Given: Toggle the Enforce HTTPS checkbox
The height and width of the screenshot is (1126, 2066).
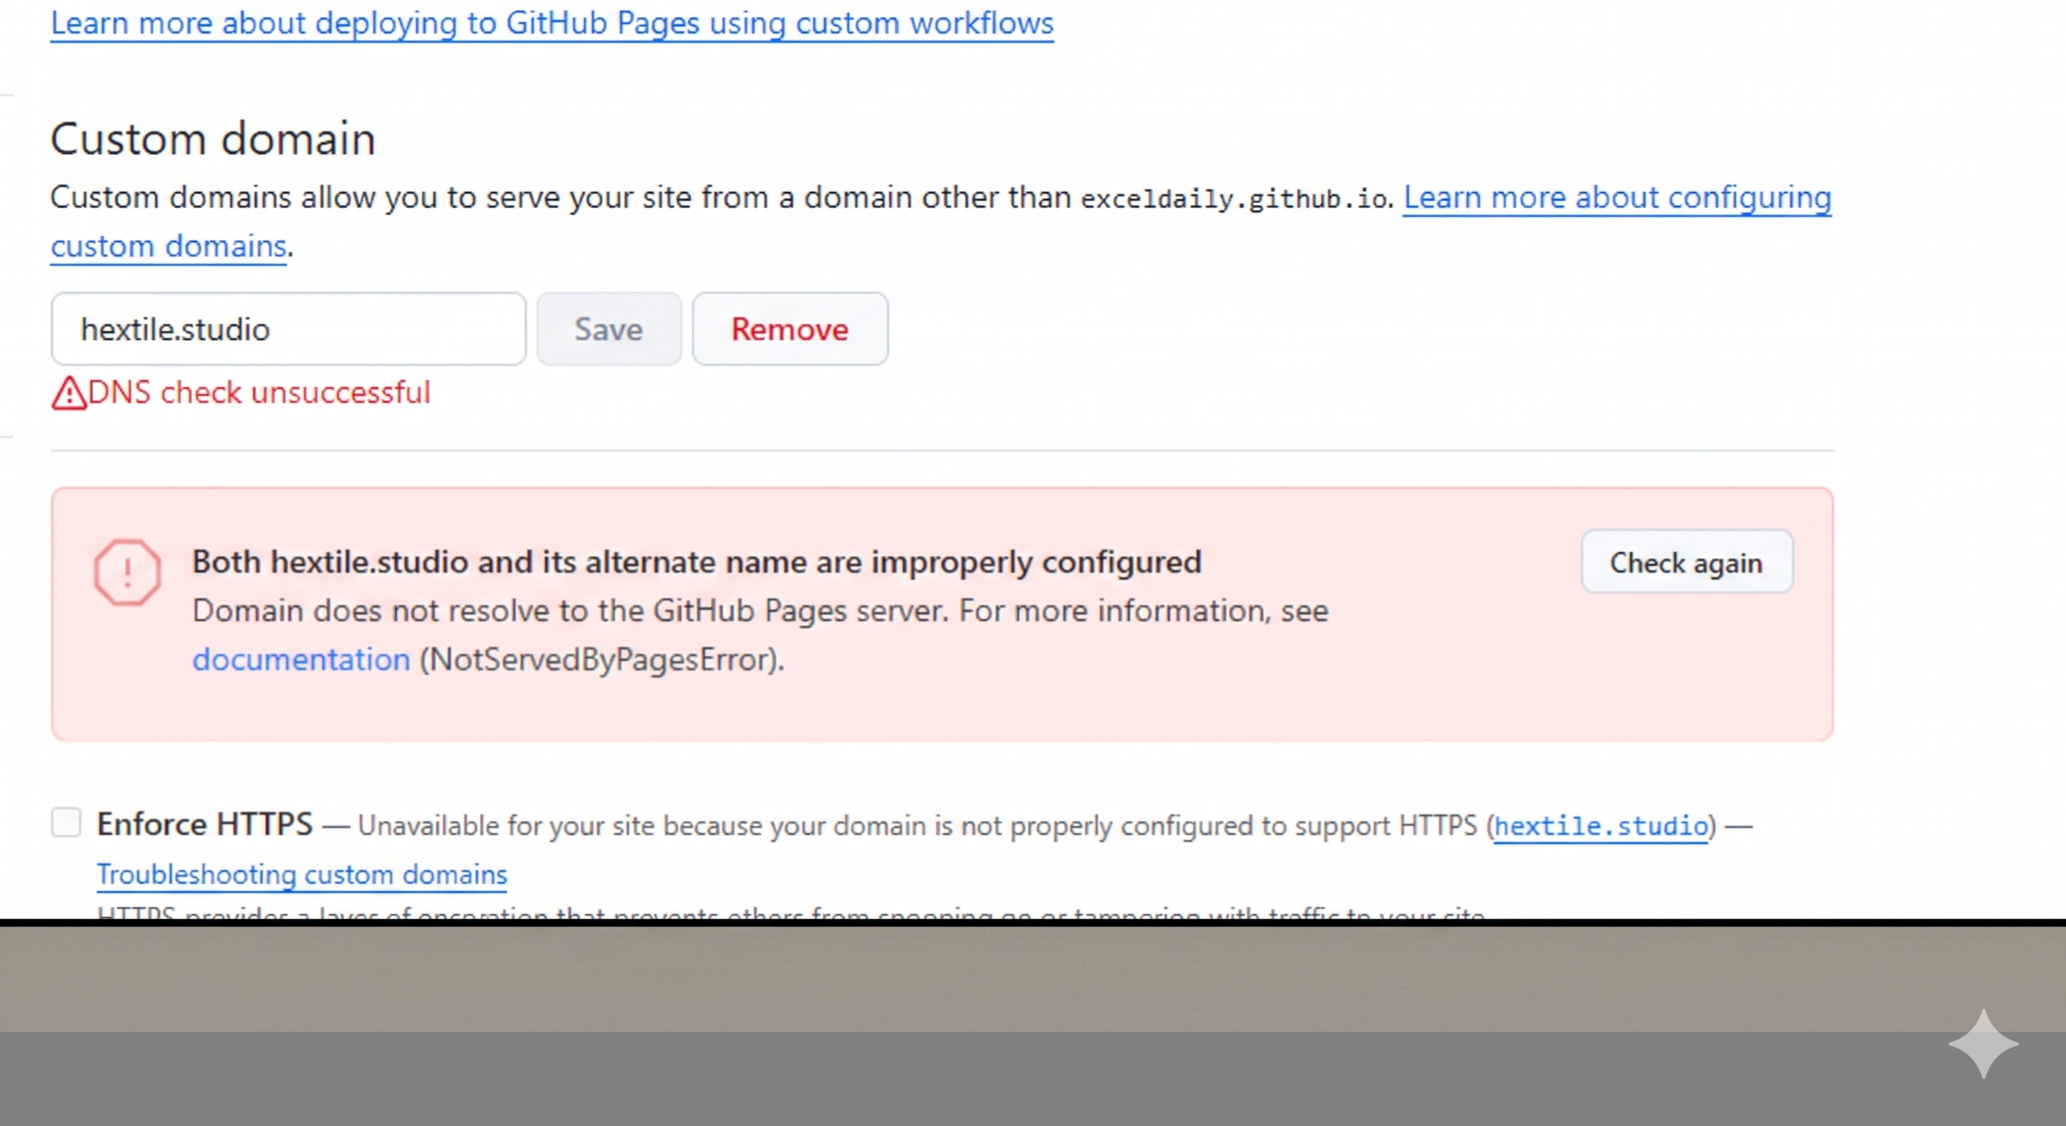Looking at the screenshot, I should [x=67, y=823].
